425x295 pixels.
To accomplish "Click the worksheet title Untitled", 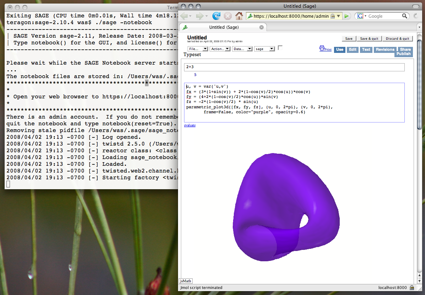I will [197, 37].
